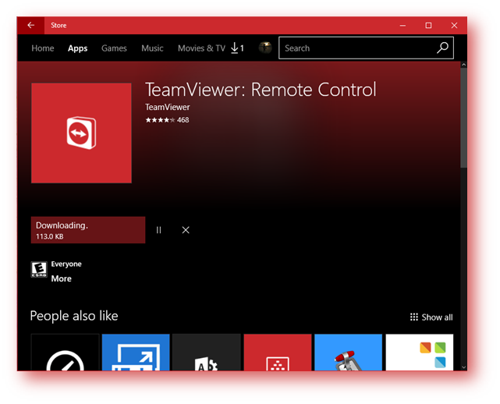Open the blue joystick app tile

pyautogui.click(x=348, y=352)
